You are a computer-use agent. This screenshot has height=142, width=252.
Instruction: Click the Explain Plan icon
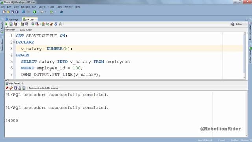pos(15,24)
